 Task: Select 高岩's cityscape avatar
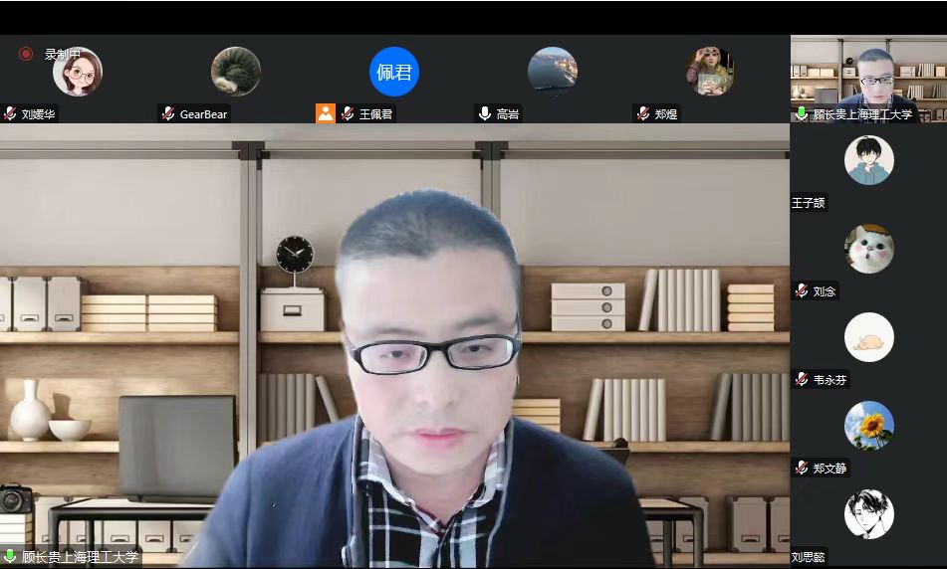coord(553,72)
